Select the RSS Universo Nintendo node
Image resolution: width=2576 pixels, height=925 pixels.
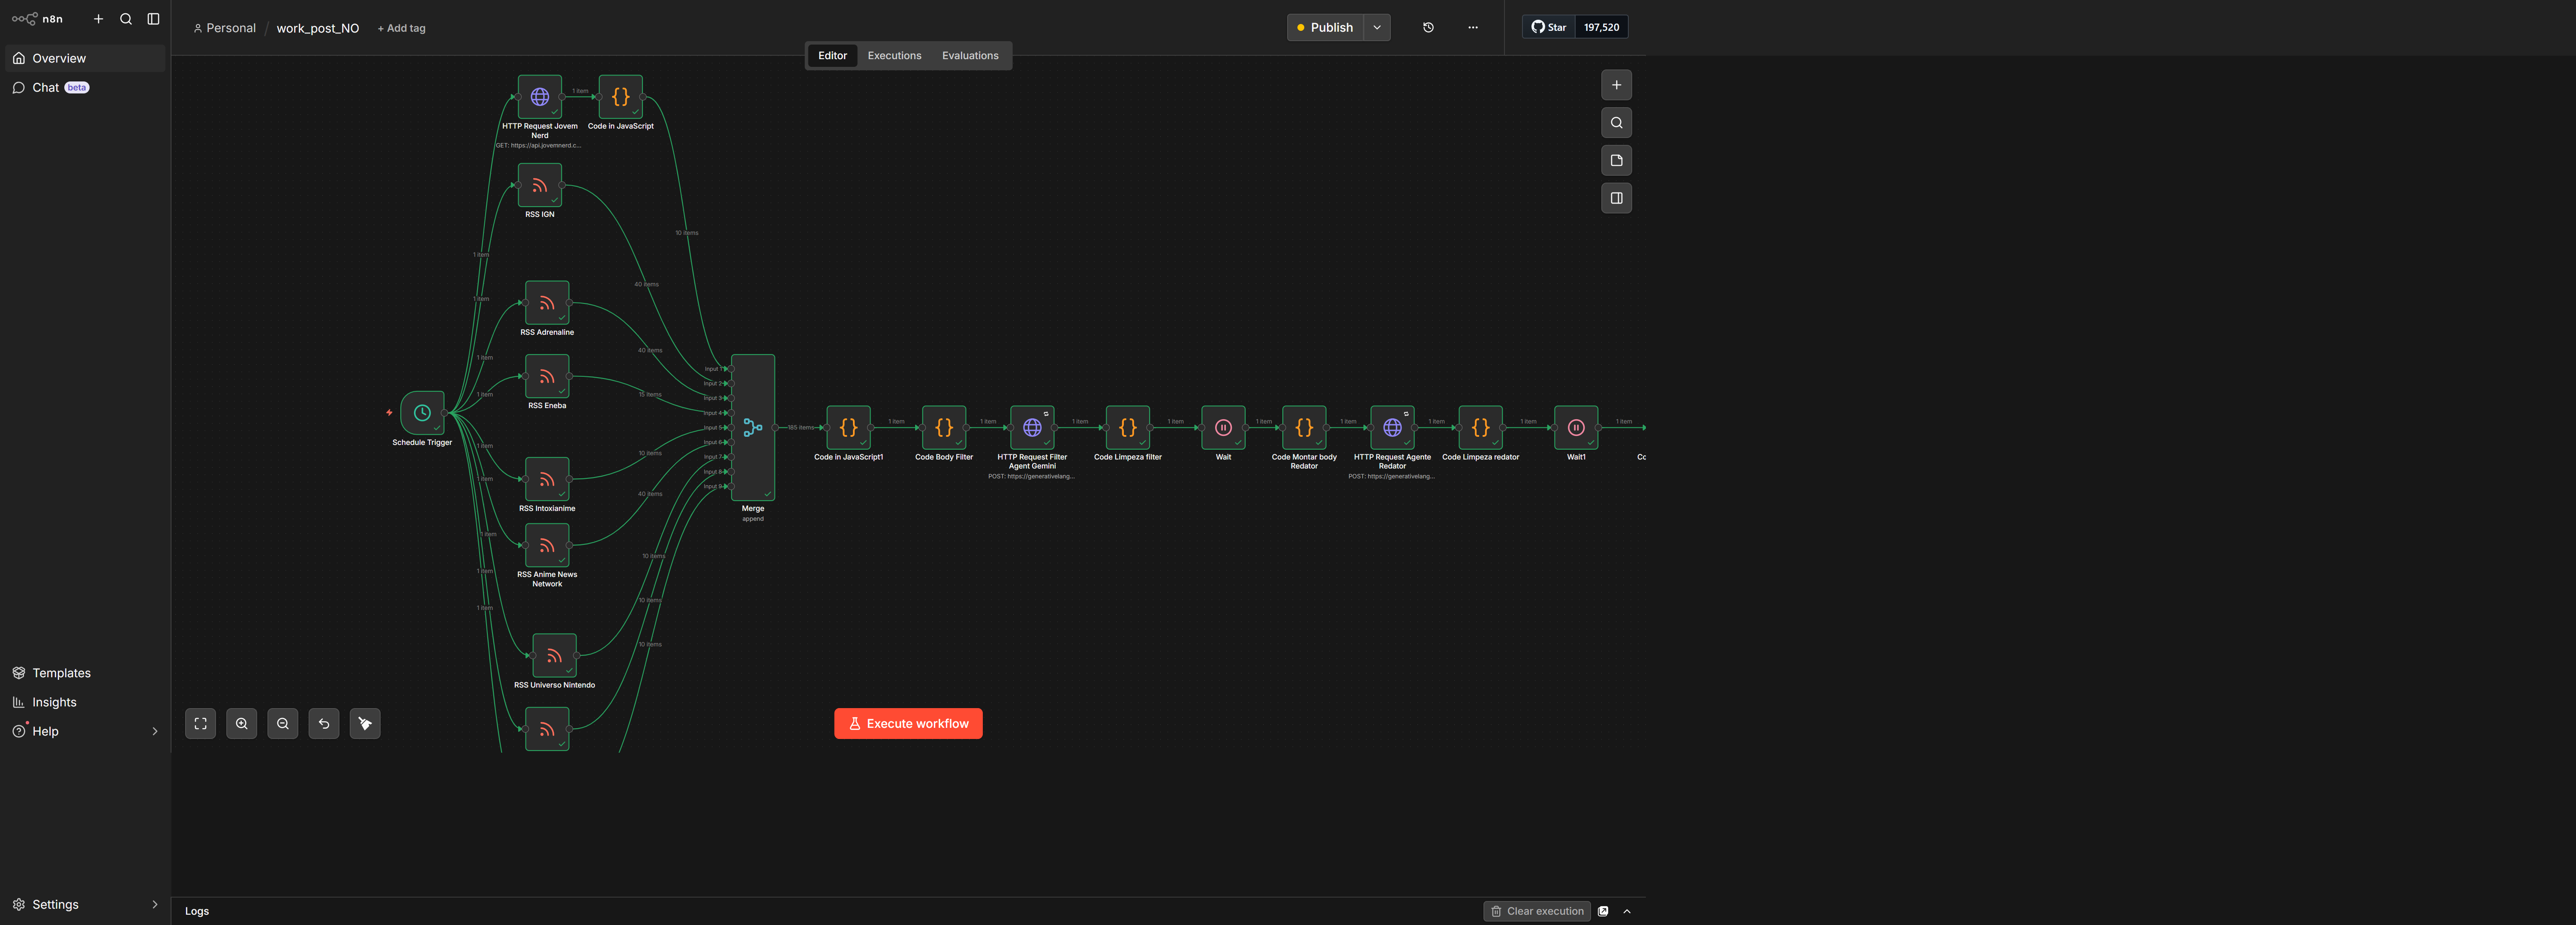tap(554, 656)
